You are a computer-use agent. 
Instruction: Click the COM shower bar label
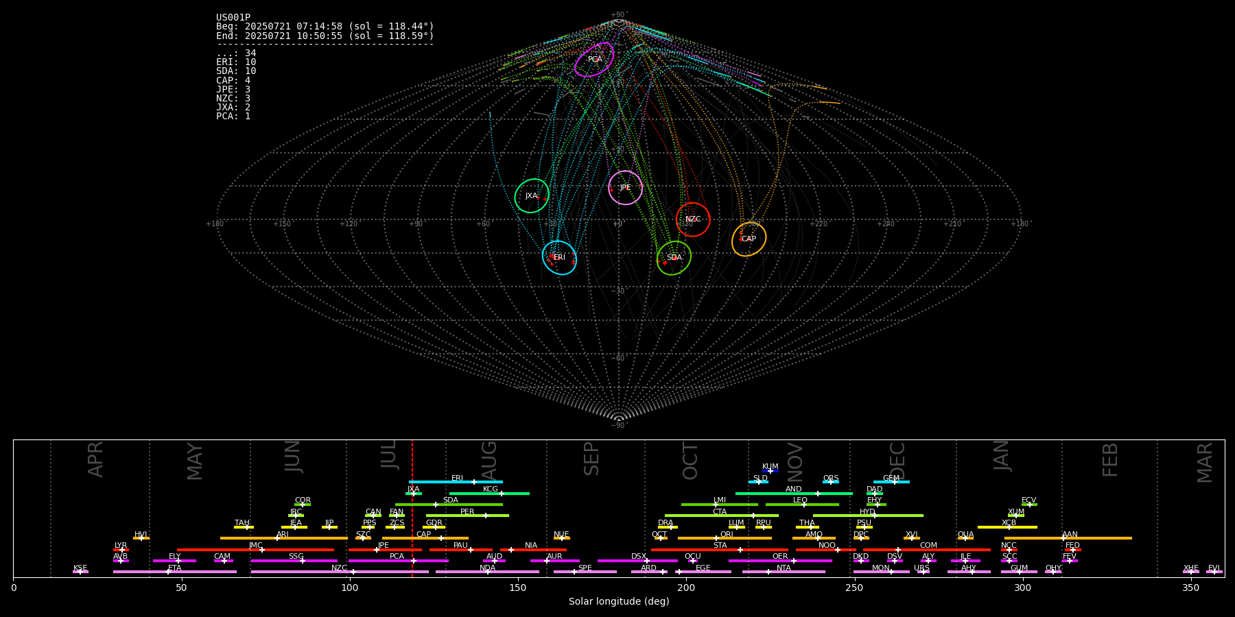click(928, 545)
